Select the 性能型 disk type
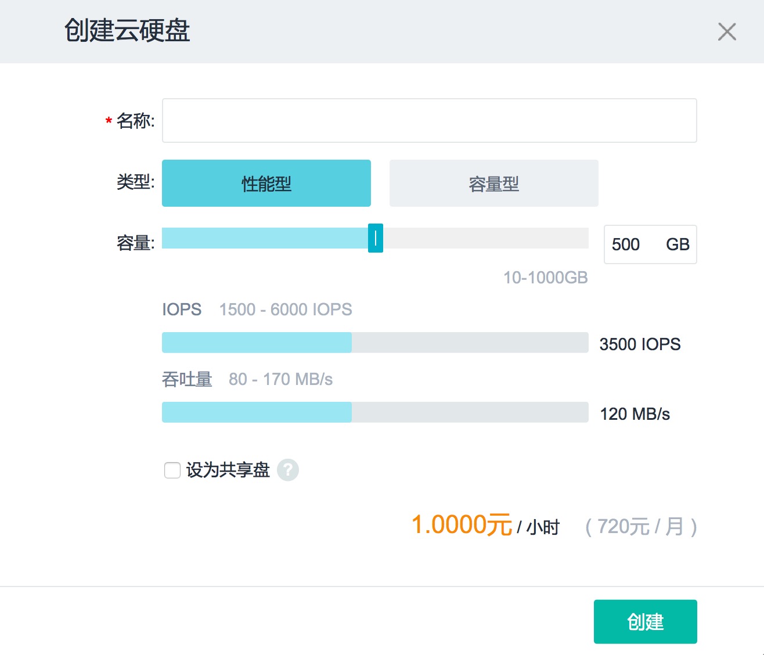The image size is (764, 655). 266,183
